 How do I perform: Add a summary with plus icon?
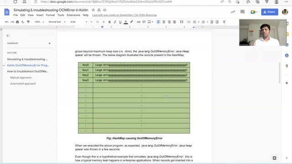coord(50,43)
